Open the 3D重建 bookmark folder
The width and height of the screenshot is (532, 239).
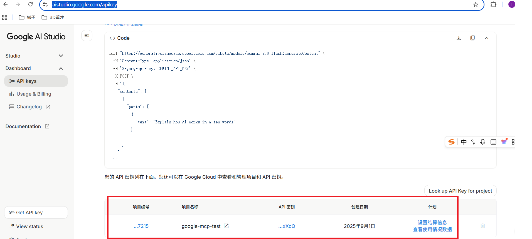[x=53, y=18]
